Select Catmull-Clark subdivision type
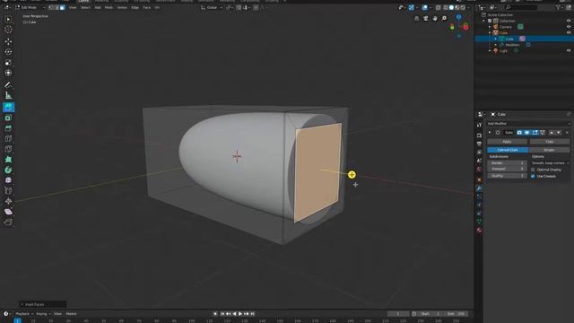This screenshot has width=574, height=323. (508, 150)
